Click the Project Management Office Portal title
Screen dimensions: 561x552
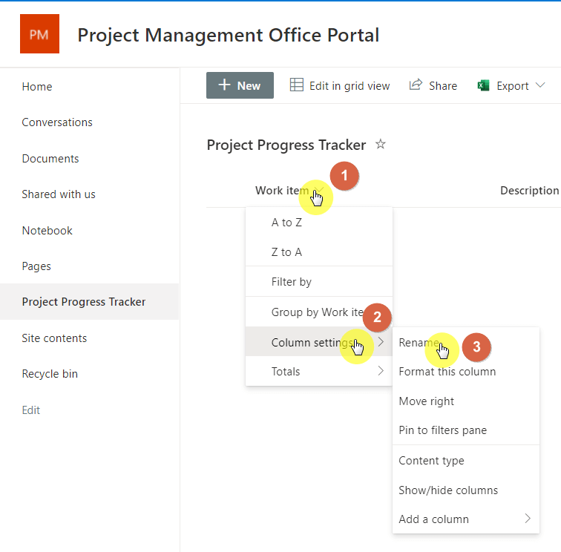point(229,36)
